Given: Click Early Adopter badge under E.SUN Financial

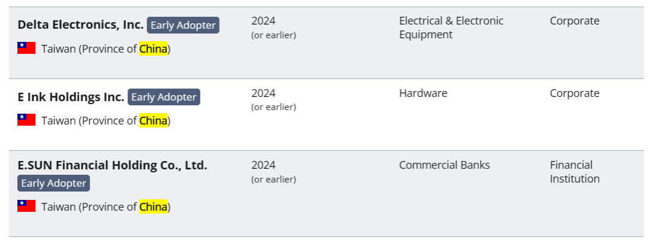Looking at the screenshot, I should coord(53,183).
